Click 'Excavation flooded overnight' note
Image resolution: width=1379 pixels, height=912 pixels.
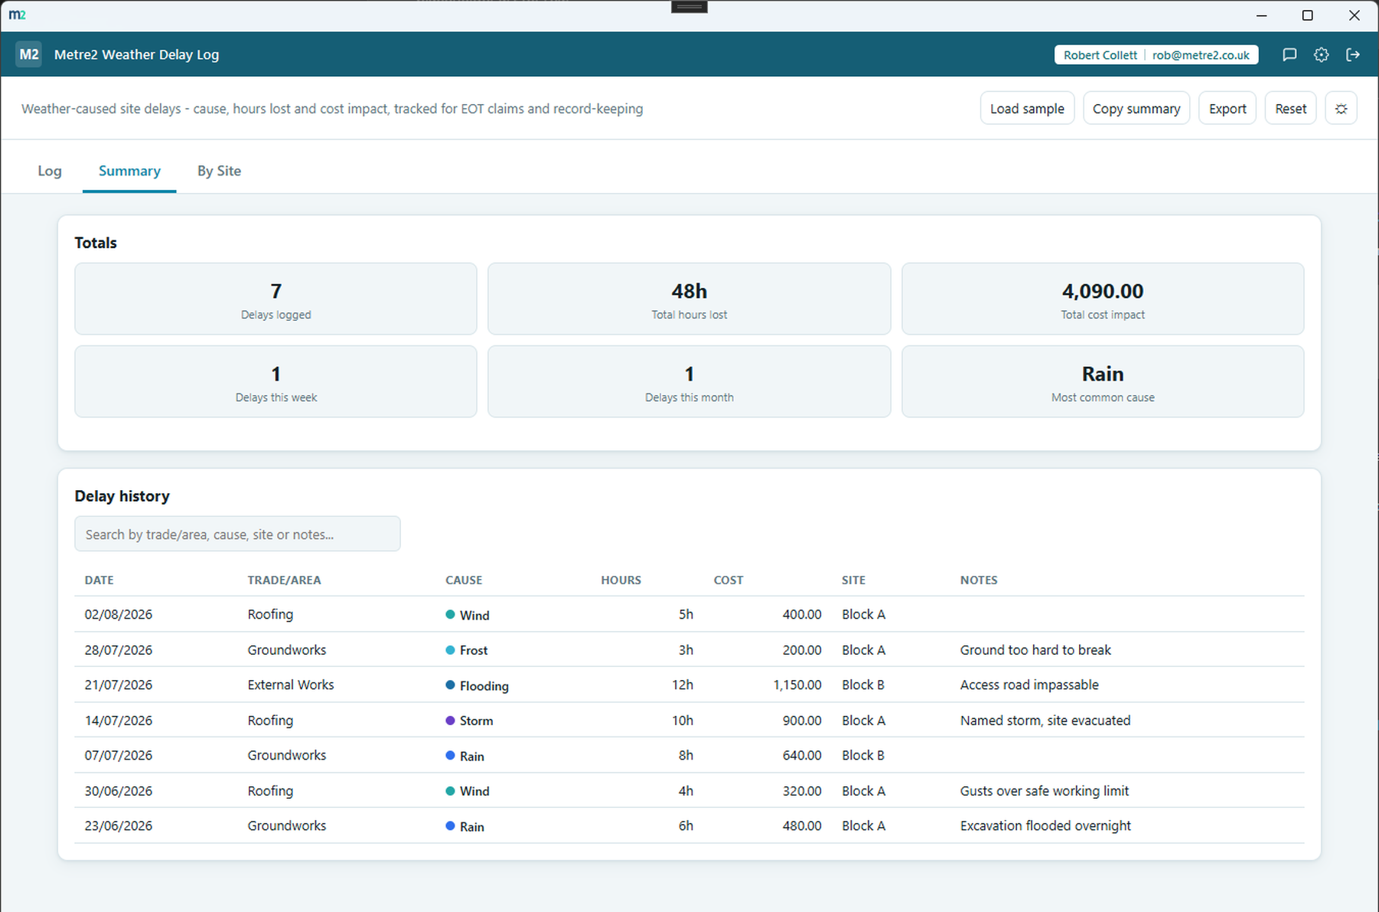point(1045,825)
